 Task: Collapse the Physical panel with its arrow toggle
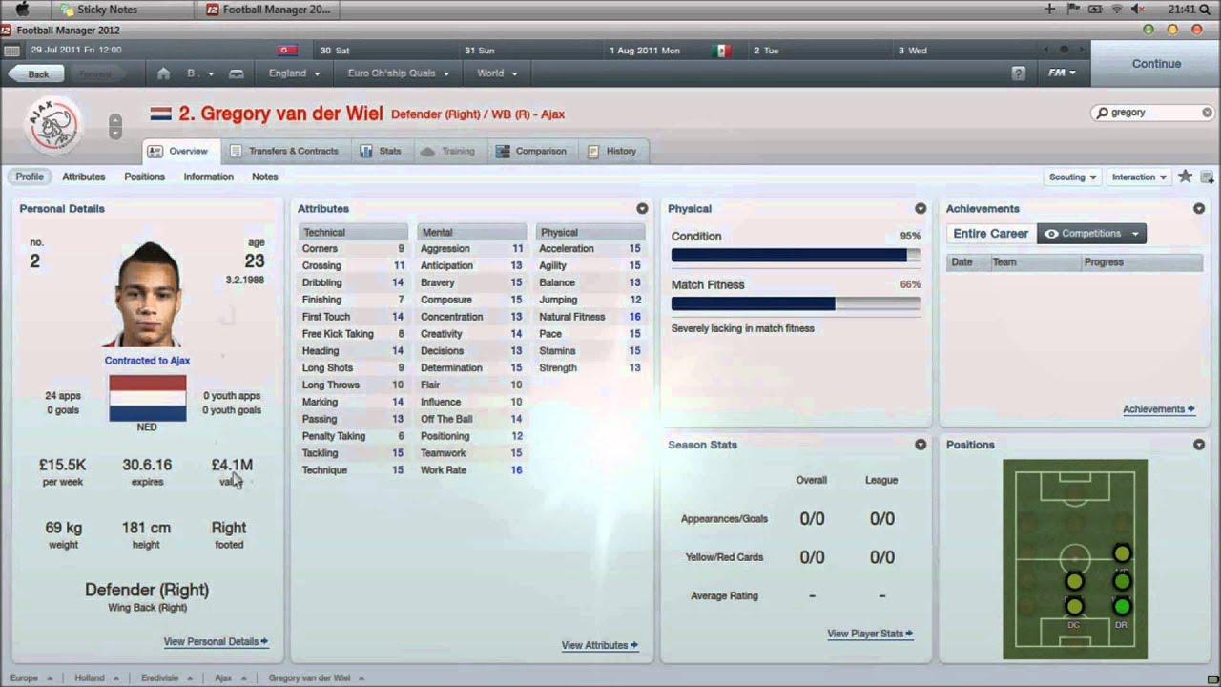920,208
